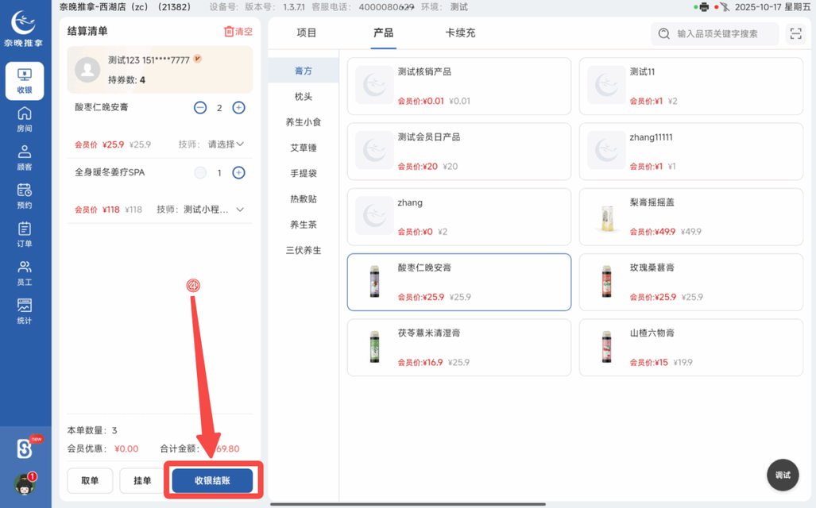The height and width of the screenshot is (508, 816).
Task: Click the product keyword search input field
Action: [x=715, y=34]
